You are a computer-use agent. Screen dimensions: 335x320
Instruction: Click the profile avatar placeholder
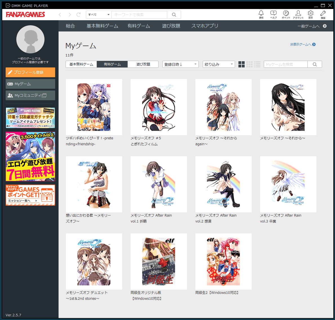[30, 39]
